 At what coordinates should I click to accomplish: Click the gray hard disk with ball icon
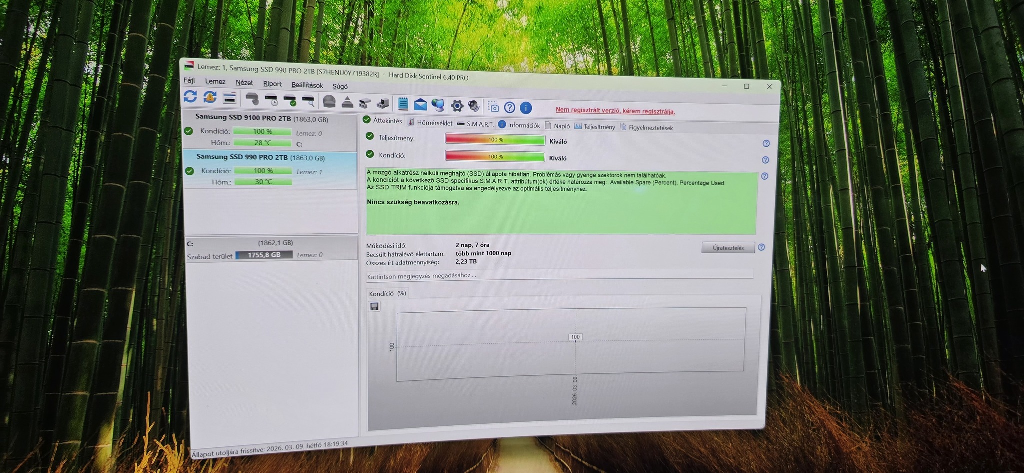pyautogui.click(x=252, y=99)
